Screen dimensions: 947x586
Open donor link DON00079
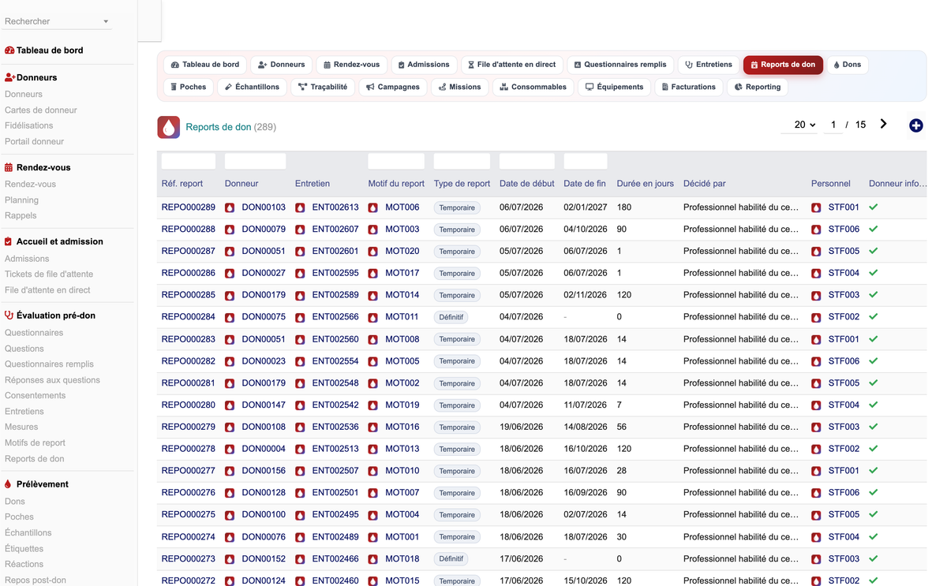click(x=264, y=230)
